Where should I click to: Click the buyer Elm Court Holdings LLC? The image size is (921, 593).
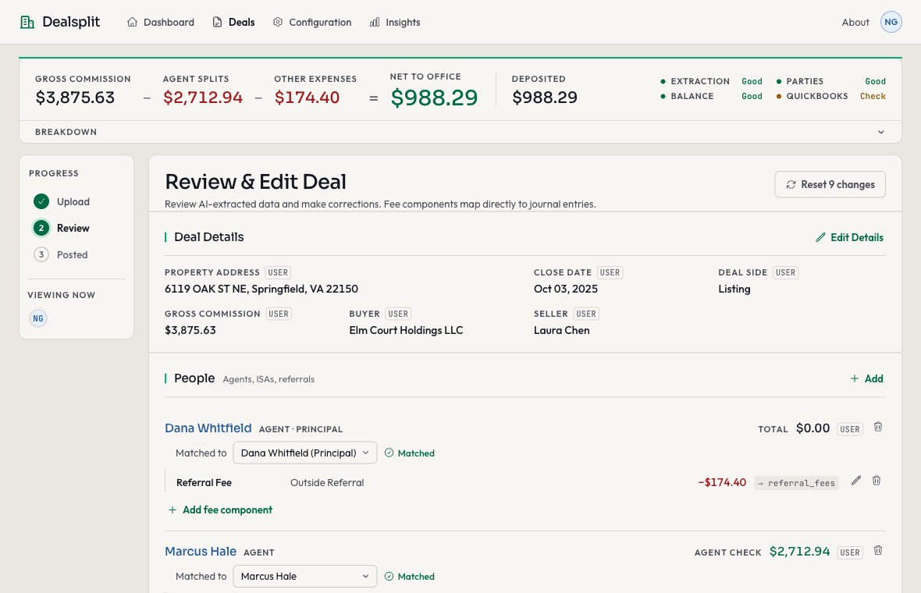coord(406,330)
